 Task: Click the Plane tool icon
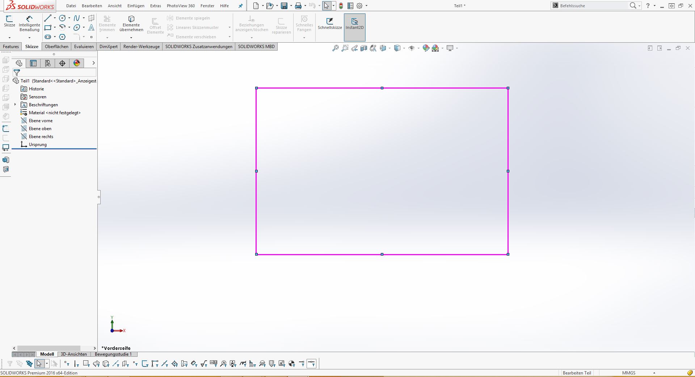tap(91, 18)
